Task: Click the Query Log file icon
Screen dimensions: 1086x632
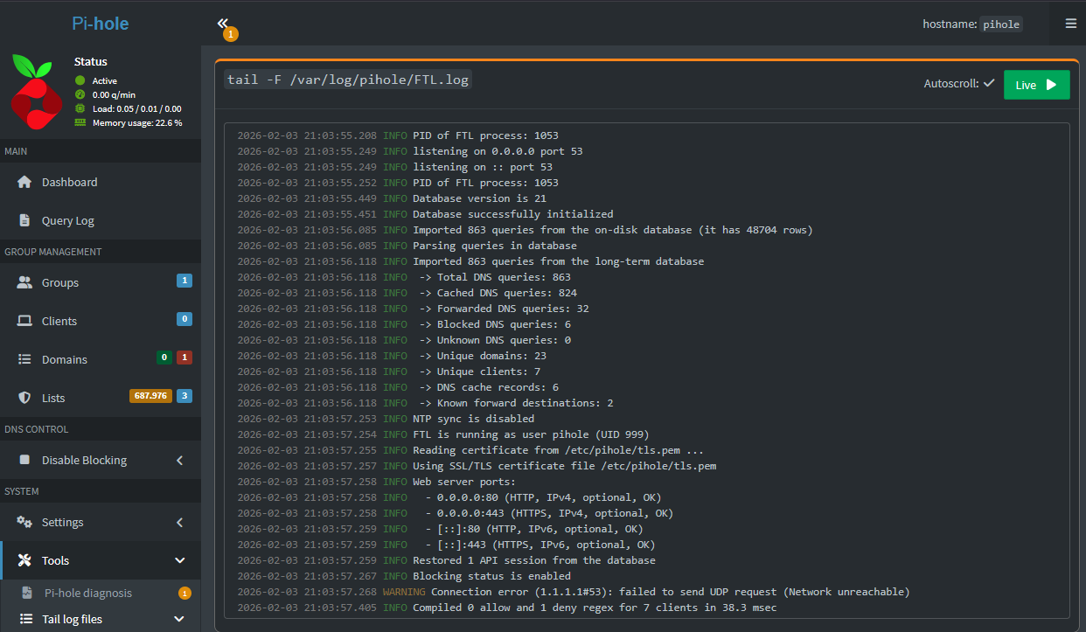Action: [24, 221]
